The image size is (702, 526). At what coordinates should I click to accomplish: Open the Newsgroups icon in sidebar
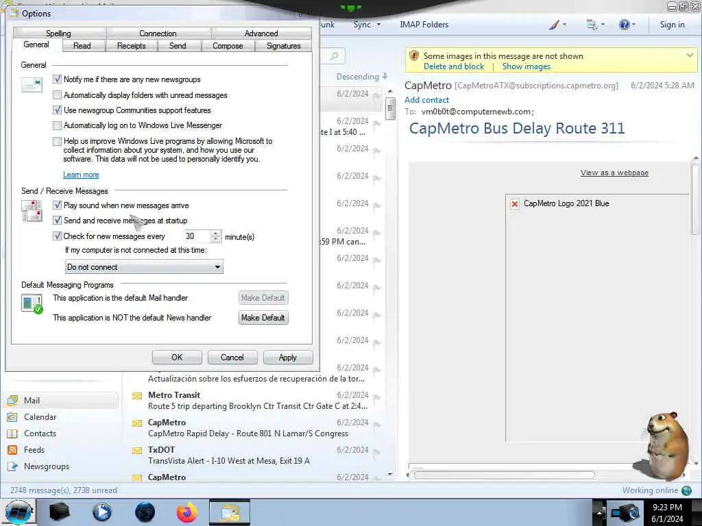coord(12,466)
